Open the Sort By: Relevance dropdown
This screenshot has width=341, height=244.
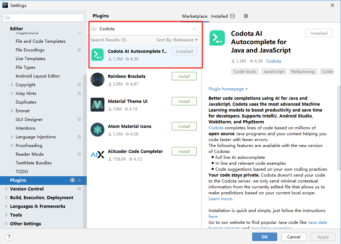coord(177,40)
